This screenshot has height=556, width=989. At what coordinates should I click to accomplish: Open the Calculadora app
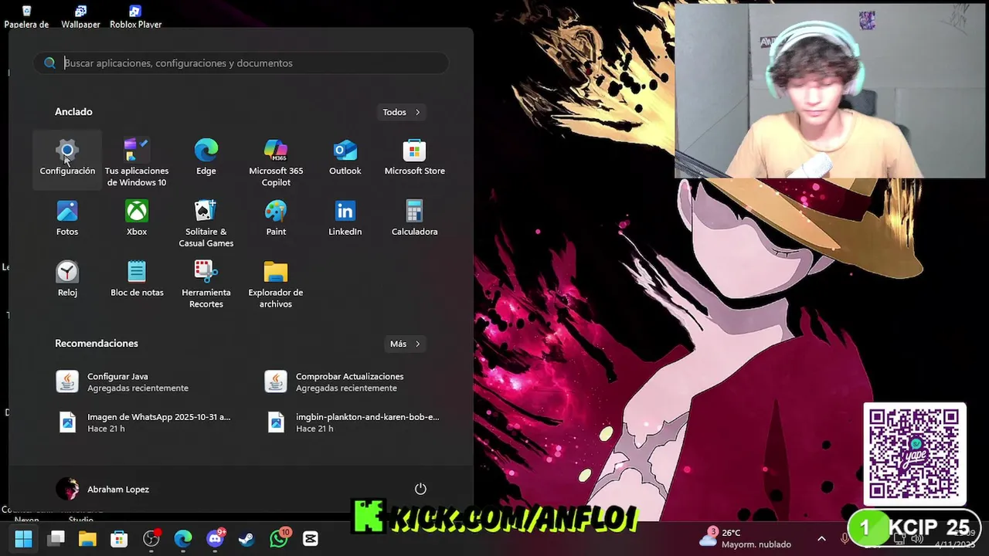pos(415,219)
